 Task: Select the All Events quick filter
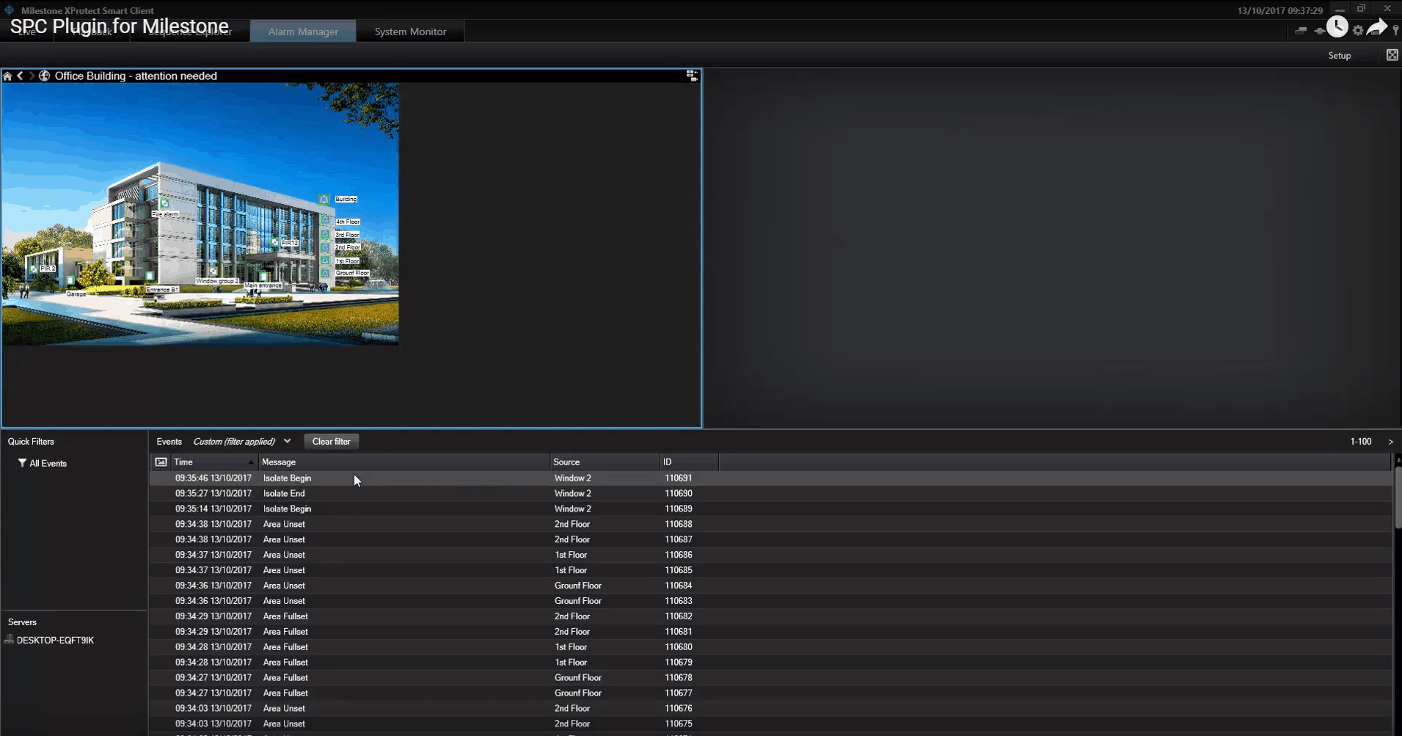click(48, 464)
